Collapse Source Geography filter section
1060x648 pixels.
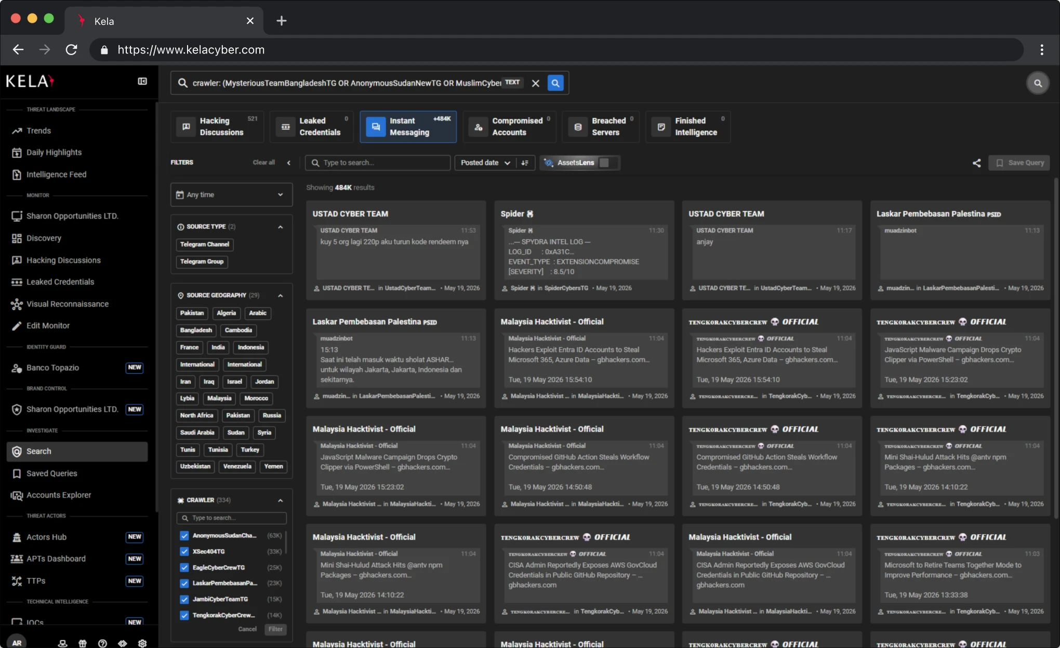pyautogui.click(x=281, y=295)
